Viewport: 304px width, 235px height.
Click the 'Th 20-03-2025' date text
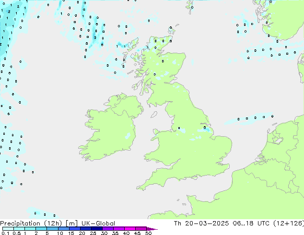click(x=201, y=223)
